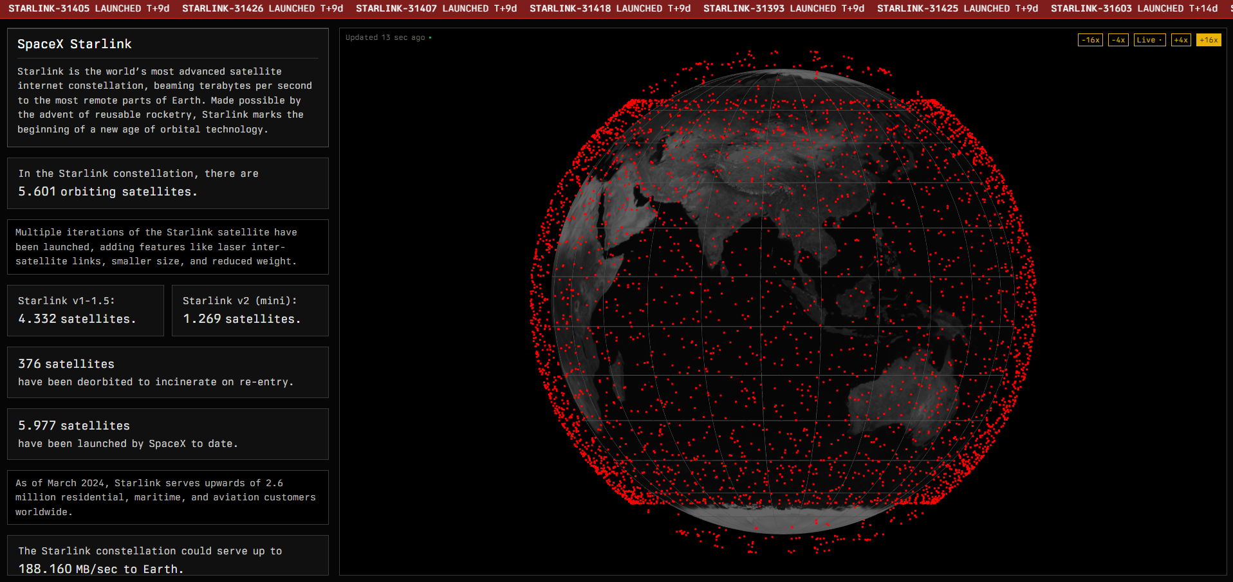Open STARLINK-31426 ticker entry

[x=263, y=8]
